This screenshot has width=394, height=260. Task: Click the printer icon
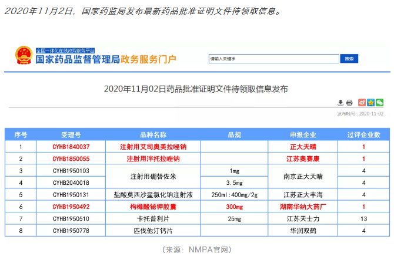349,103
